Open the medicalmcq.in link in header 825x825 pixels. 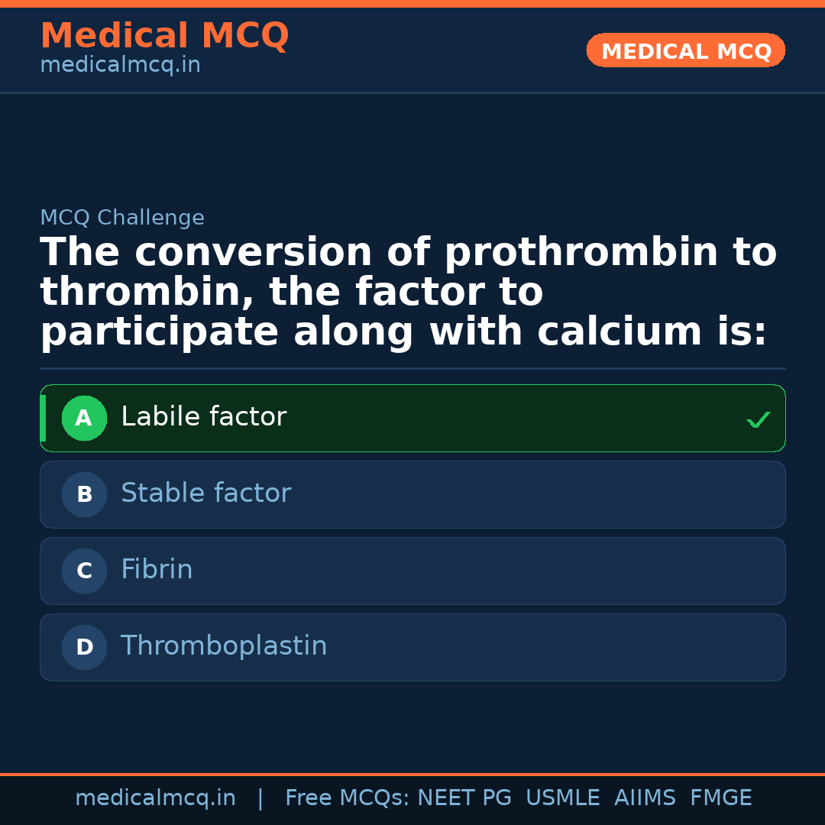(x=120, y=66)
